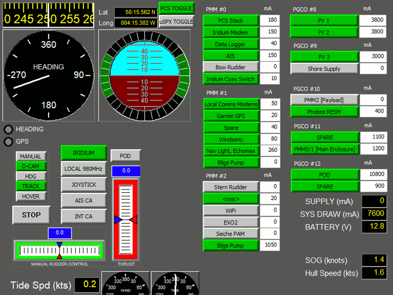
Task: Toggle Garmin GPS power
Action: click(x=231, y=116)
